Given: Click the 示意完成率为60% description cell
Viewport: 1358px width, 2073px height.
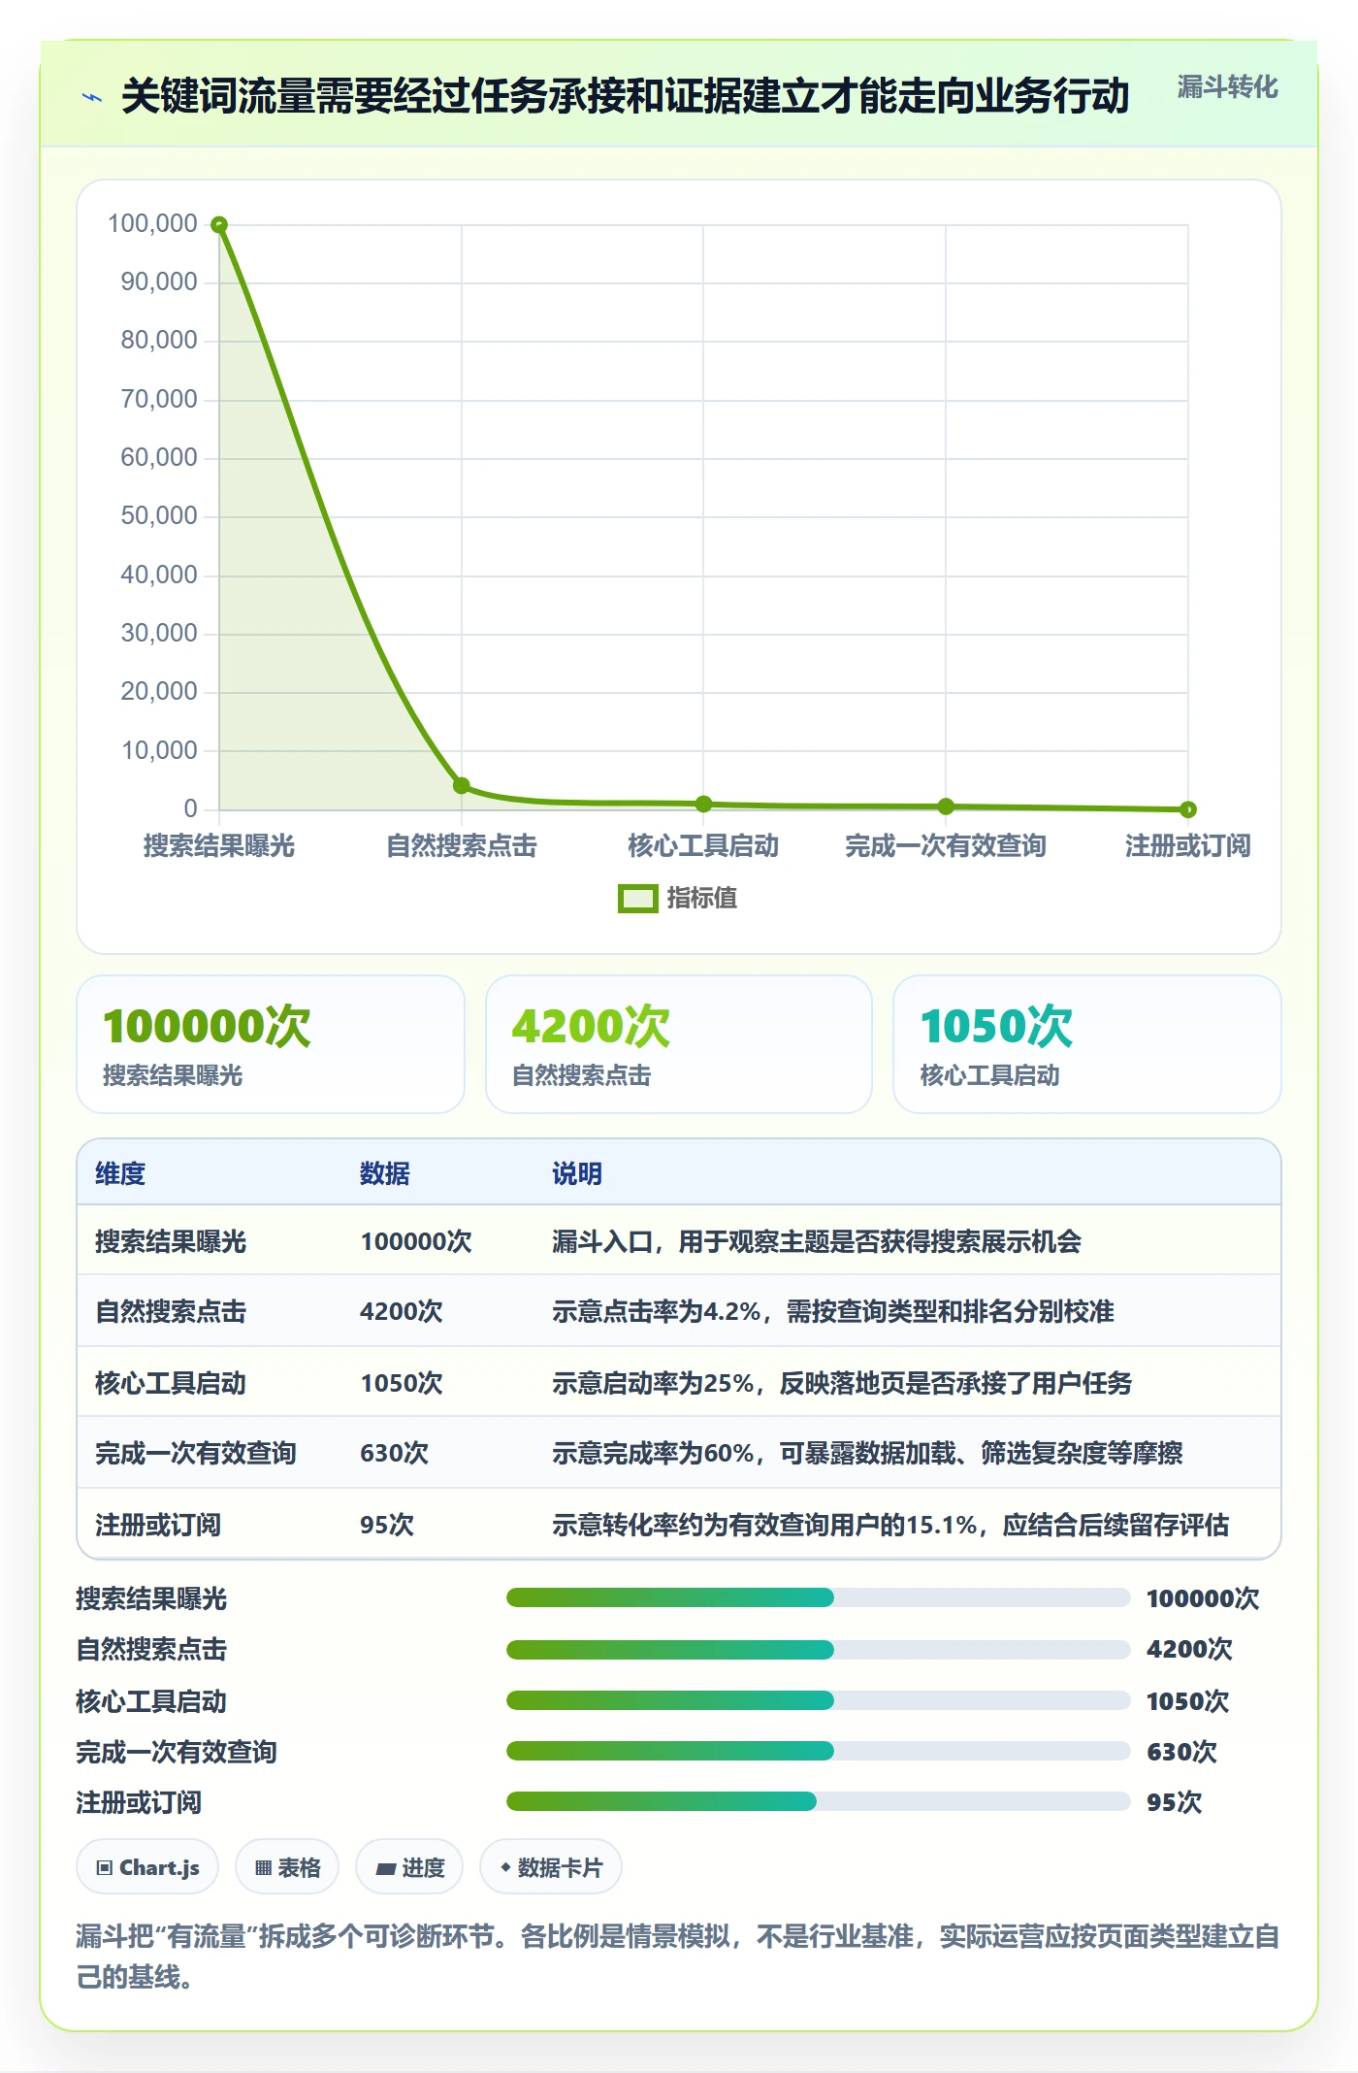Looking at the screenshot, I should point(867,1453).
